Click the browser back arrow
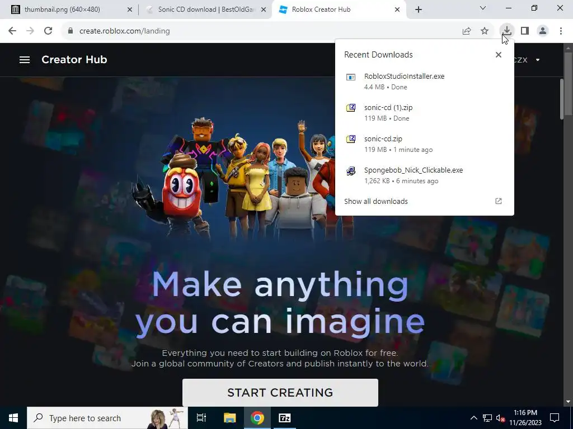This screenshot has height=429, width=573. 12,31
